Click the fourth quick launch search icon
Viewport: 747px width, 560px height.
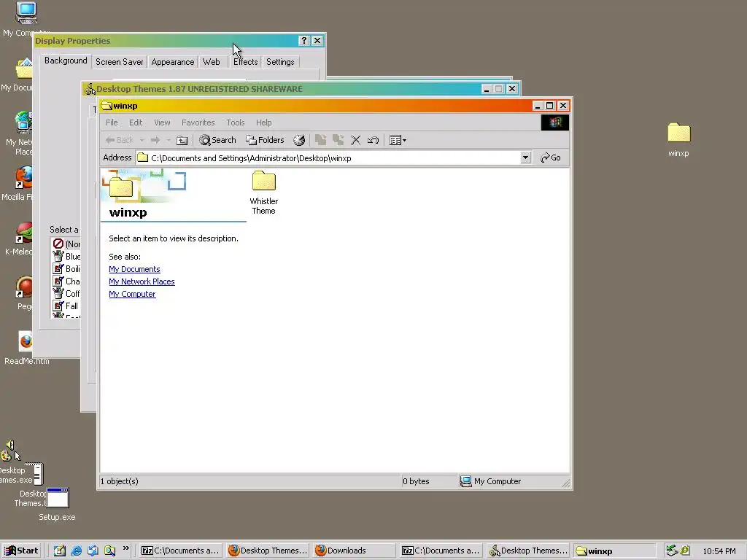(109, 551)
